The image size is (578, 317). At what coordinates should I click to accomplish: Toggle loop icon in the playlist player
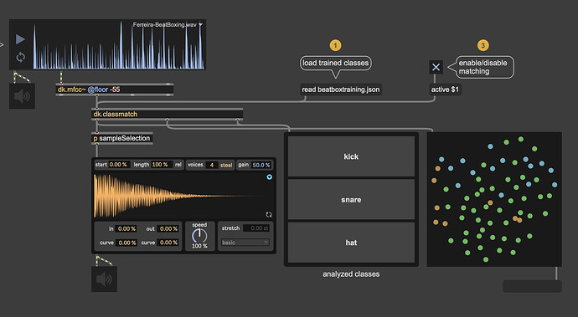(21, 57)
